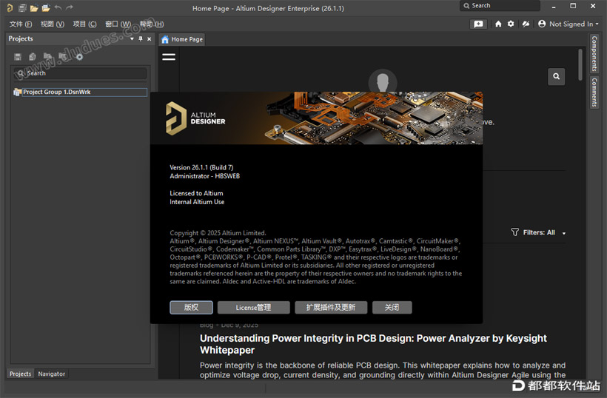607x398 pixels.
Task: Click the Altium Designer logo in About dialog
Action: tap(195, 118)
